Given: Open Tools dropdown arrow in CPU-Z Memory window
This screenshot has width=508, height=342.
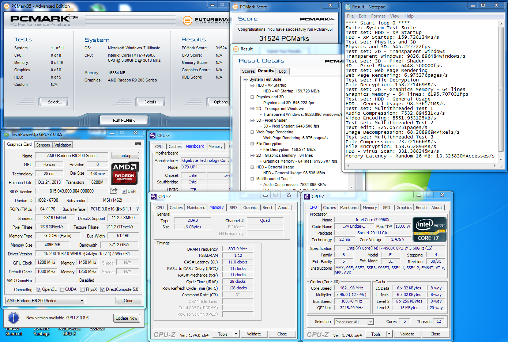Looking at the screenshot, I should [x=236, y=334].
